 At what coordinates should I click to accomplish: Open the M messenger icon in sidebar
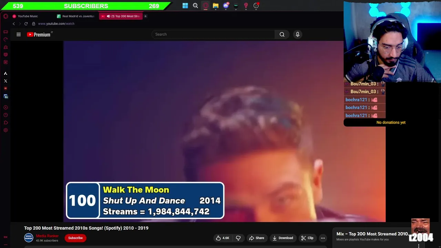click(6, 62)
